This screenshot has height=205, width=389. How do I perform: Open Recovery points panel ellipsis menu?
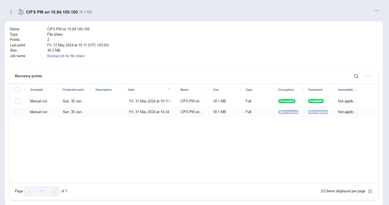368,76
